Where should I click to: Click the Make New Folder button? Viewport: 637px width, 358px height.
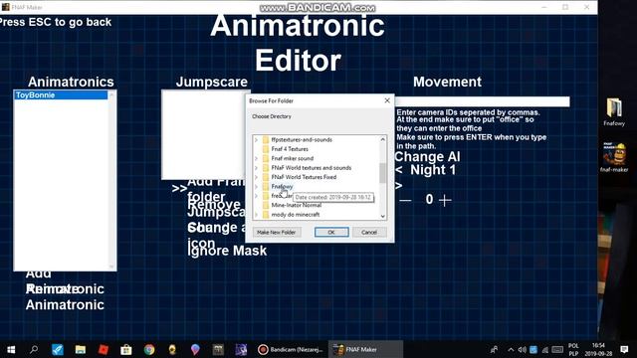click(277, 232)
